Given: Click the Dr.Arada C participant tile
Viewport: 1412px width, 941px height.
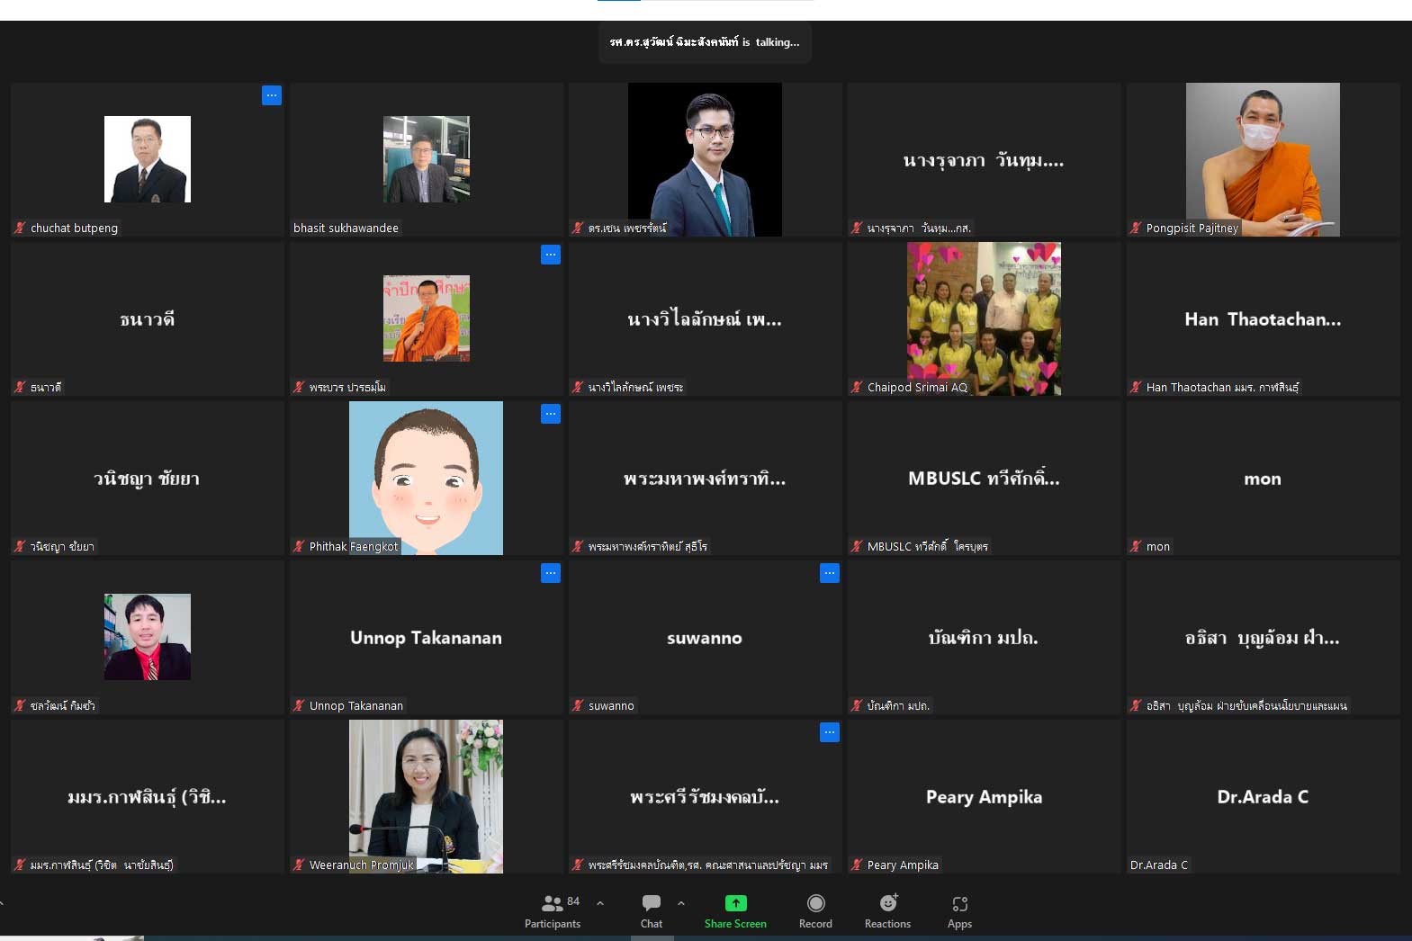Looking at the screenshot, I should tap(1263, 796).
